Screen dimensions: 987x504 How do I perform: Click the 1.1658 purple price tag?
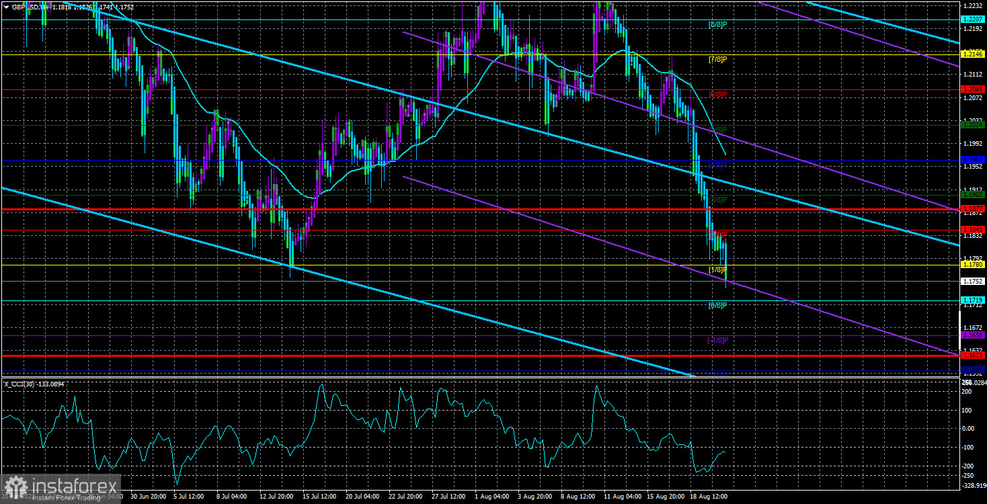(x=973, y=335)
